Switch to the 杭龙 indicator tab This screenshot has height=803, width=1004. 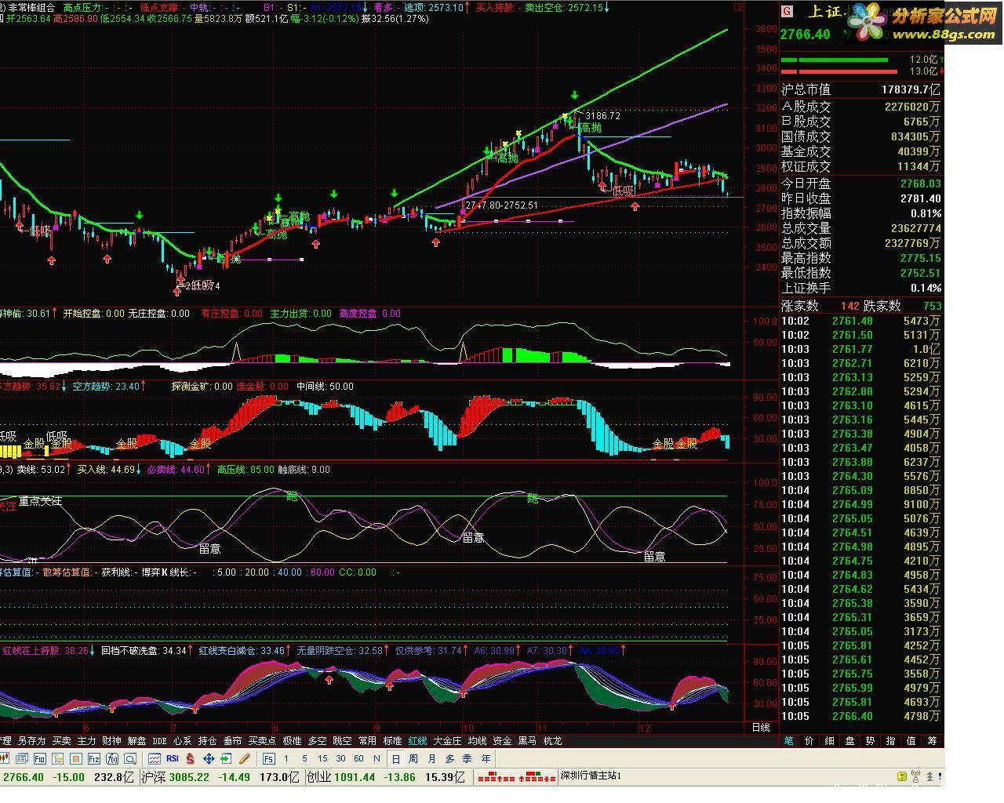click(x=552, y=740)
